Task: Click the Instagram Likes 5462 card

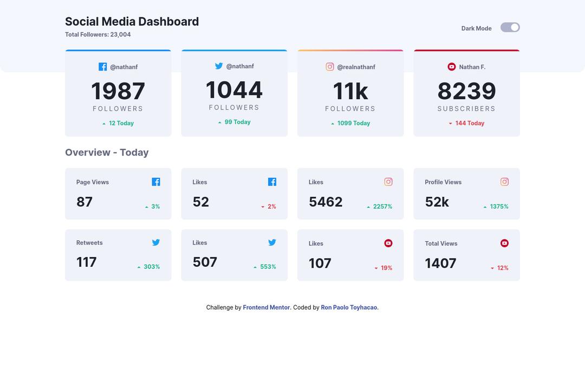Action: pos(350,194)
